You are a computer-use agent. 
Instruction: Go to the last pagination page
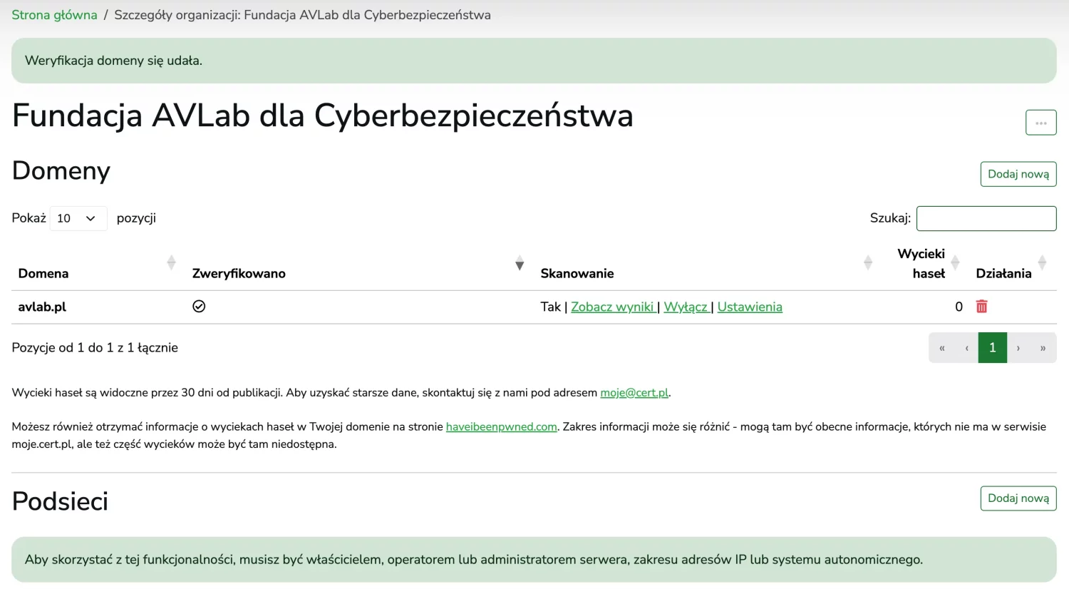pos(1043,348)
